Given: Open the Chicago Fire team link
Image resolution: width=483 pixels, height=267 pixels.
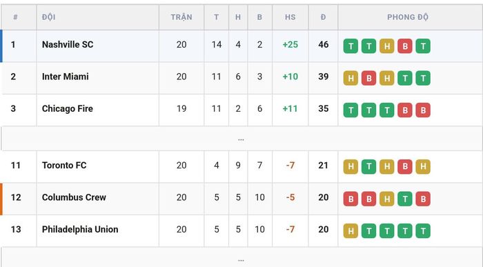Looking at the screenshot, I should pos(68,109).
